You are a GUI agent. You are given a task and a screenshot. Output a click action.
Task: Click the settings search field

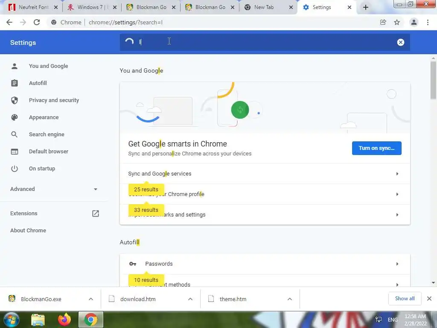point(265,42)
